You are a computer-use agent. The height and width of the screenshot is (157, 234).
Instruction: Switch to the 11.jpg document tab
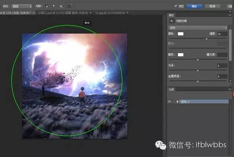110,13
